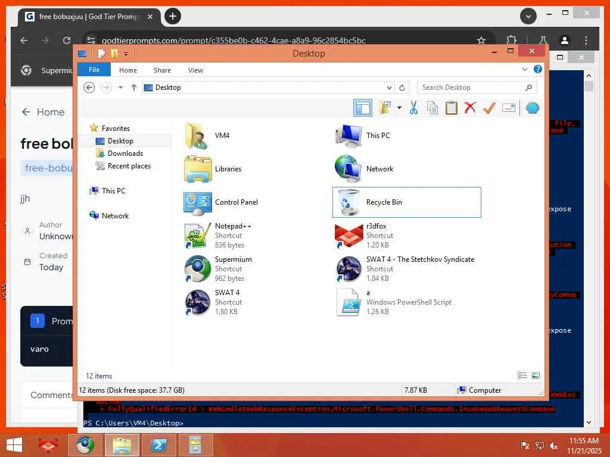The image size is (610, 457).
Task: Go forward in Explorer navigation
Action: point(106,87)
